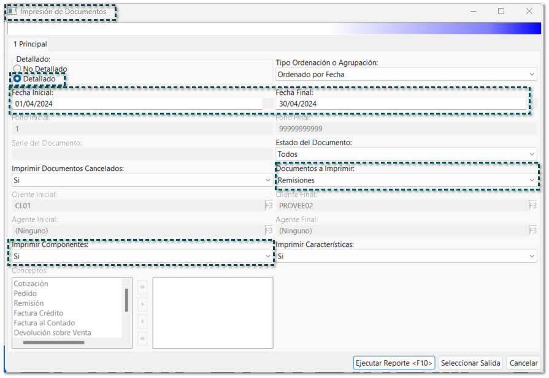Select the Detallado radio option
Screen dimensions: 549x378
coord(17,79)
